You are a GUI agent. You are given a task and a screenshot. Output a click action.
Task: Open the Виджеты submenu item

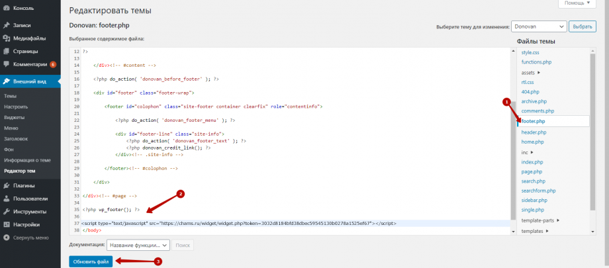coord(13,117)
